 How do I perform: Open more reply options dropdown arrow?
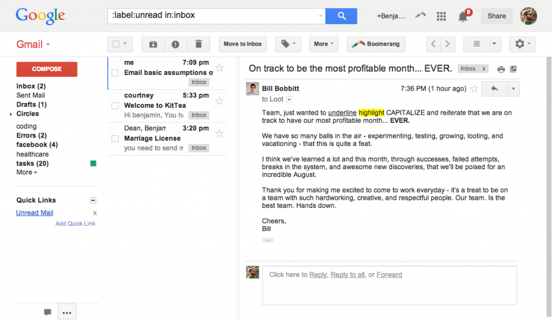513,89
